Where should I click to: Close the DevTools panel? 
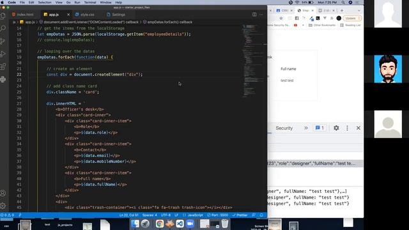coord(359,128)
